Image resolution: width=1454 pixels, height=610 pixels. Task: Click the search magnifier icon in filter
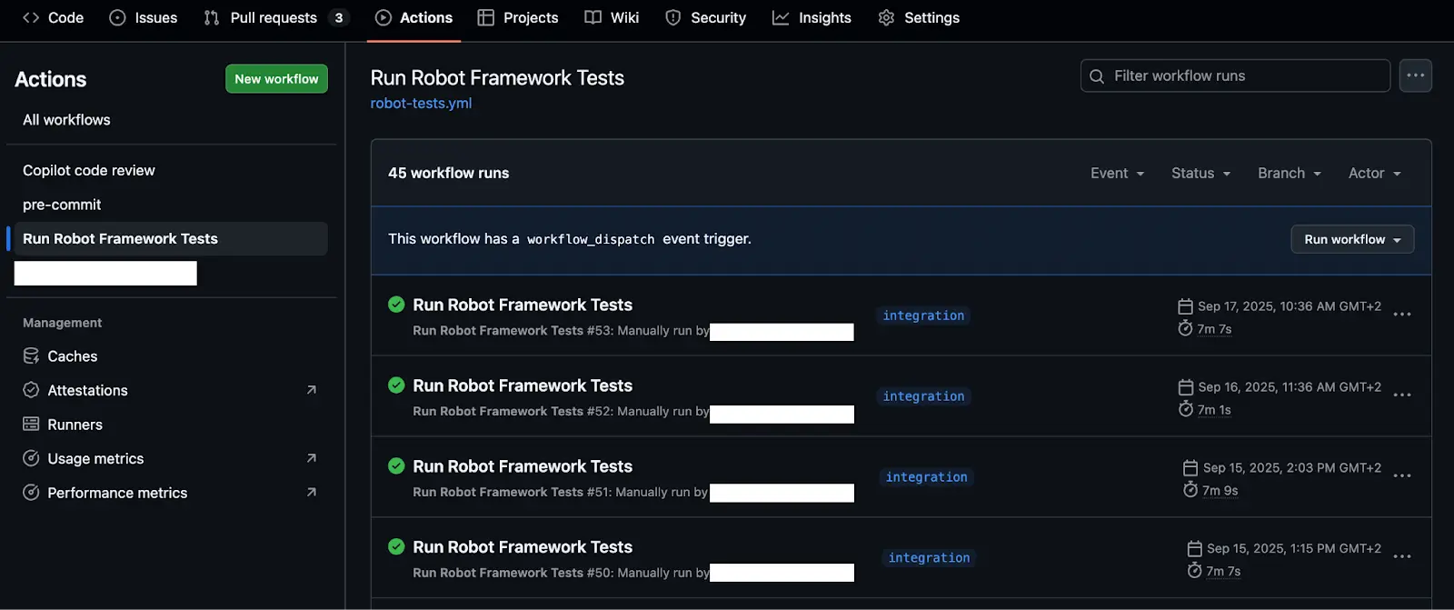pyautogui.click(x=1097, y=76)
